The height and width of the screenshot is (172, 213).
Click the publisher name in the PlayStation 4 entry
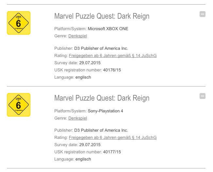click(101, 130)
